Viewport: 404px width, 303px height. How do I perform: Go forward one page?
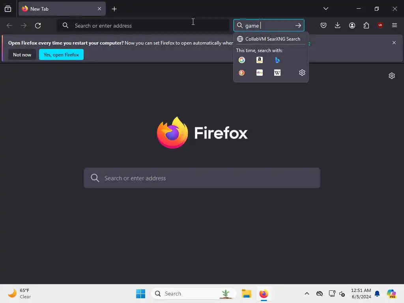click(x=24, y=26)
